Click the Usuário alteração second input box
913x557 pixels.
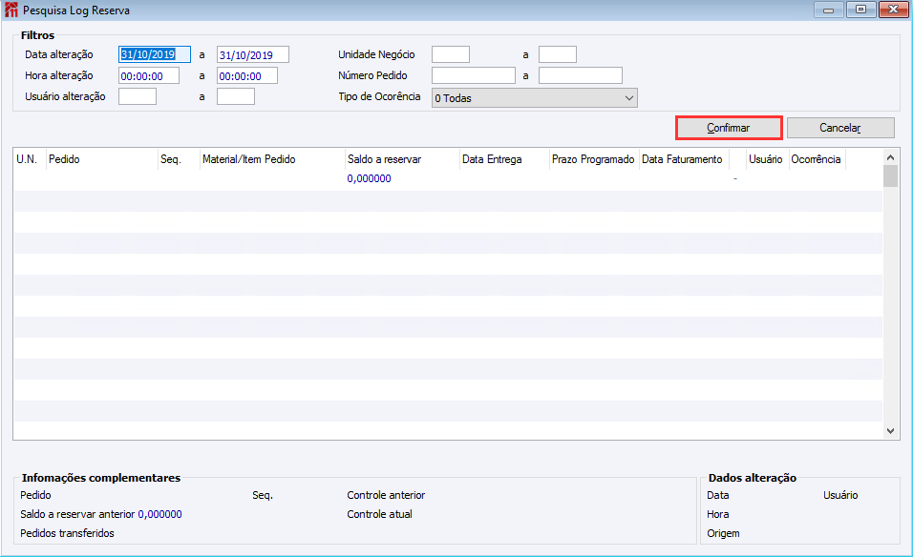(x=236, y=96)
